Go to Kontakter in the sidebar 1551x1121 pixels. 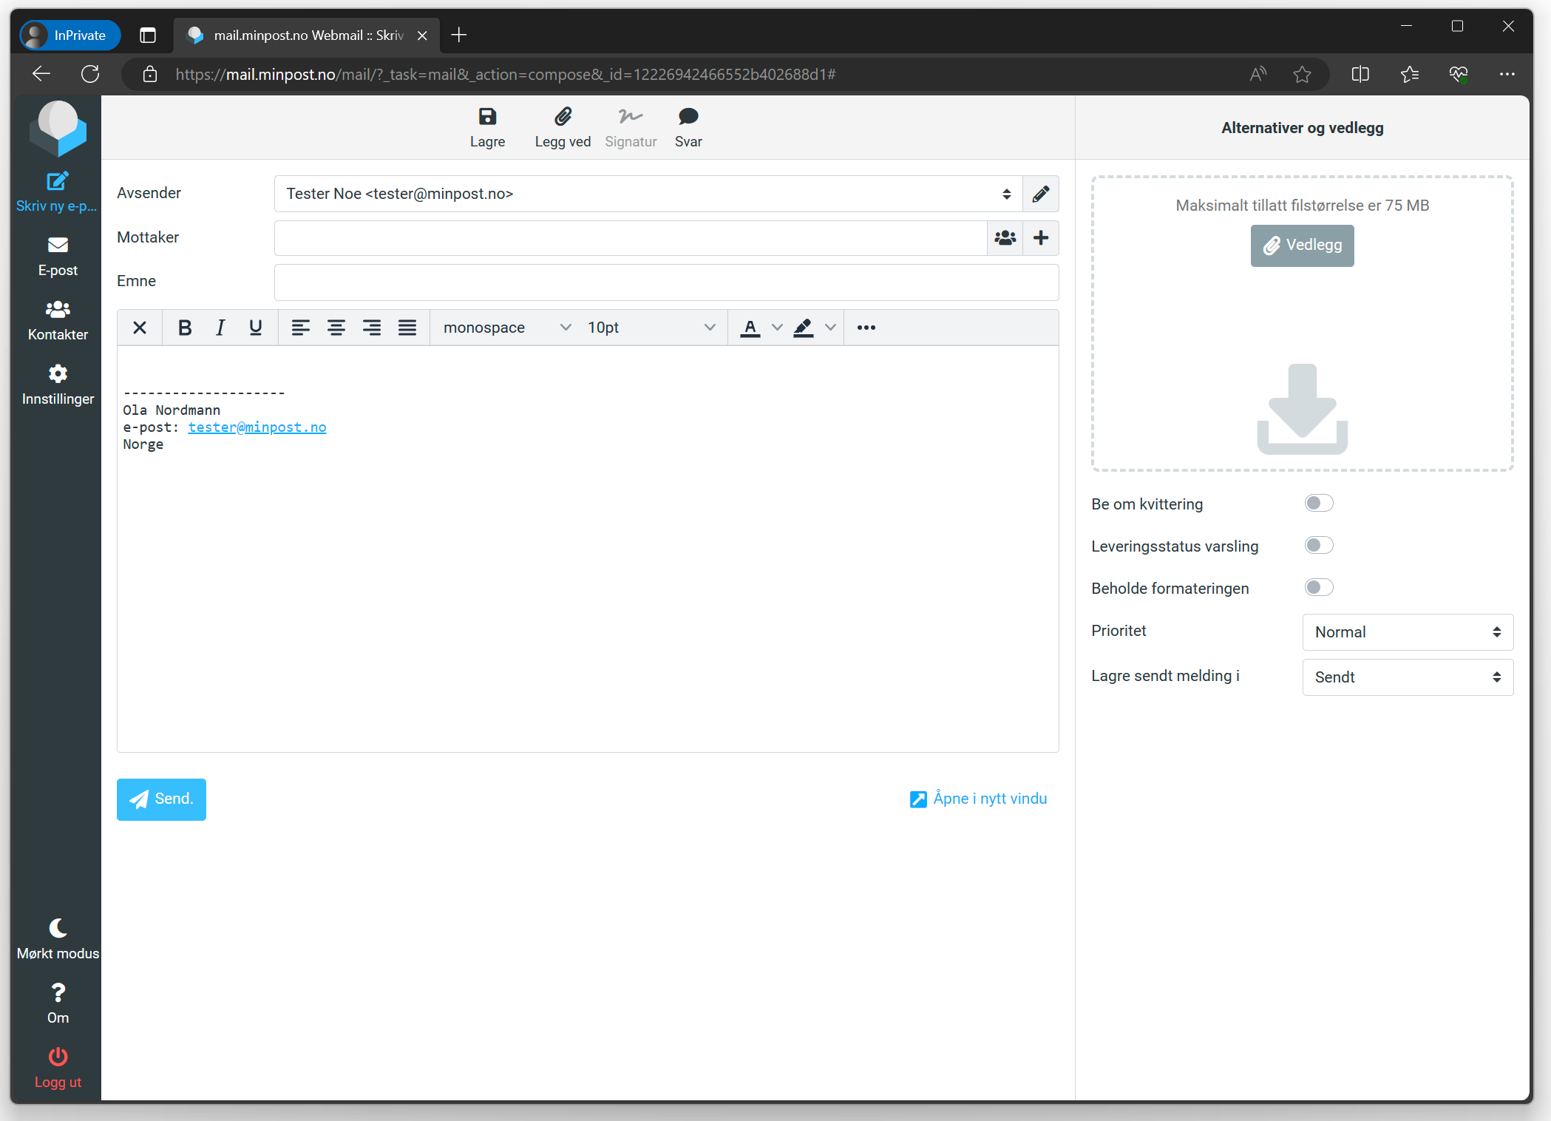tap(58, 320)
